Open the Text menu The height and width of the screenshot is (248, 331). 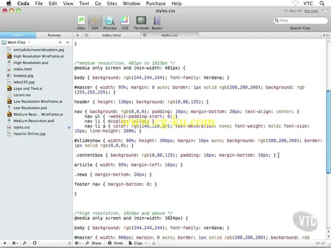84,3
